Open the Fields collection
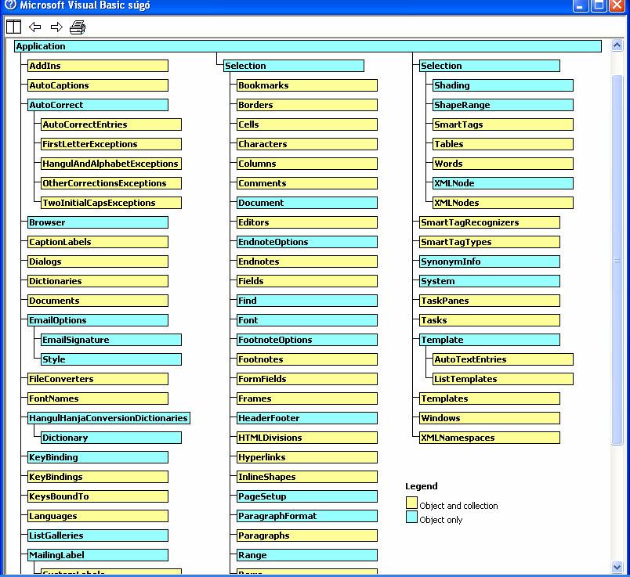The image size is (630, 577). point(307,281)
